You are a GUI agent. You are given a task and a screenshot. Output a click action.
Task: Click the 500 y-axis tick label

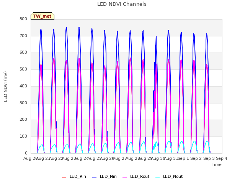click(23, 69)
